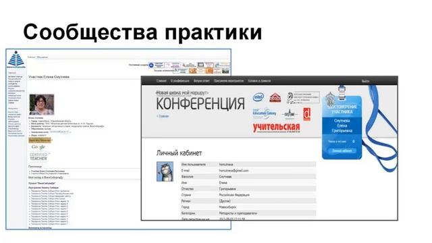Open the participant photo on the wiki page

pos(42,105)
